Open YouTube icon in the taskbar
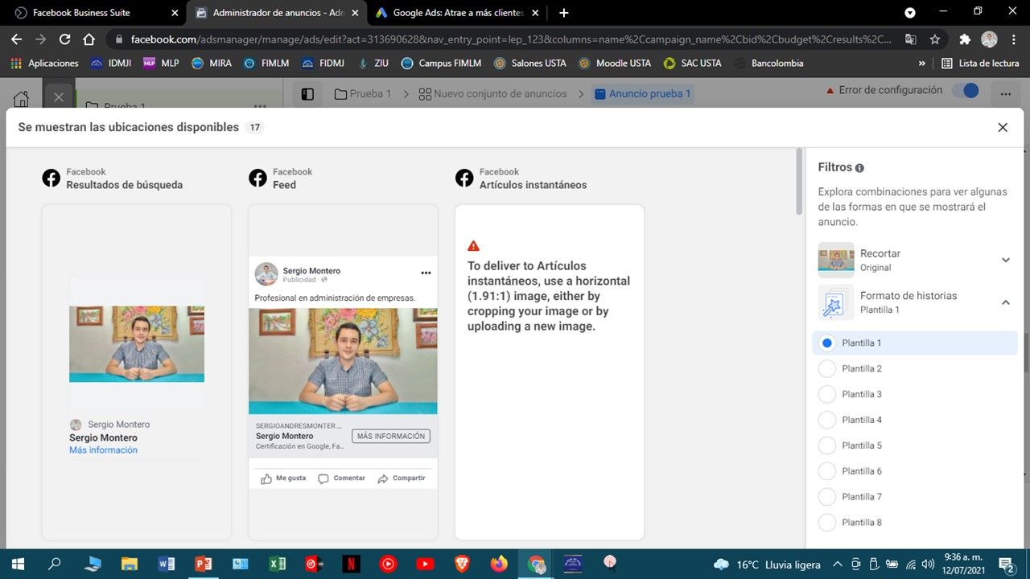1030x579 pixels. click(425, 564)
